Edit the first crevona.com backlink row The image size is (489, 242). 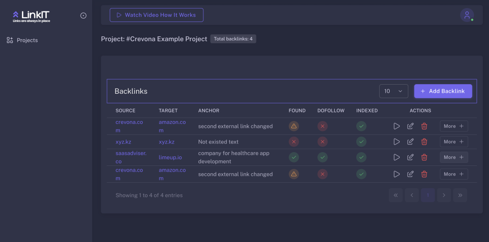tap(410, 126)
